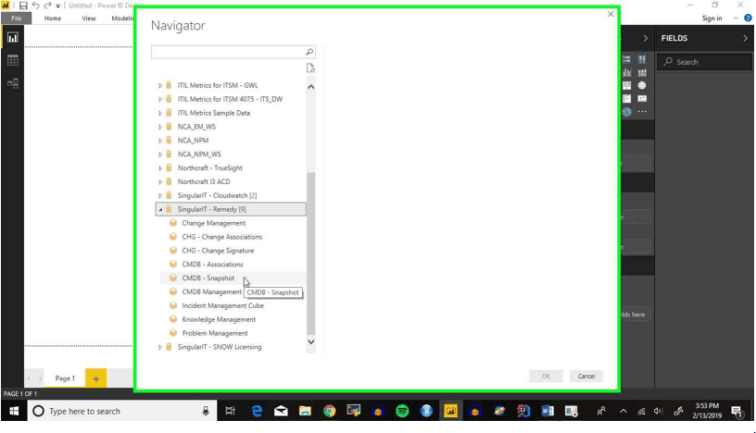Open Power BI help question mark

748,18
